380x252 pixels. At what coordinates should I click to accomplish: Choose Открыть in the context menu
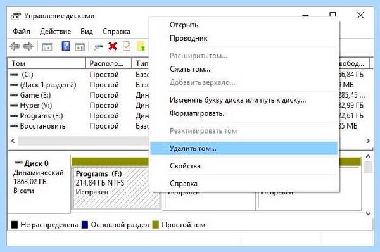pyautogui.click(x=244, y=25)
